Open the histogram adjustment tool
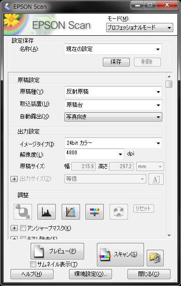 point(47,212)
